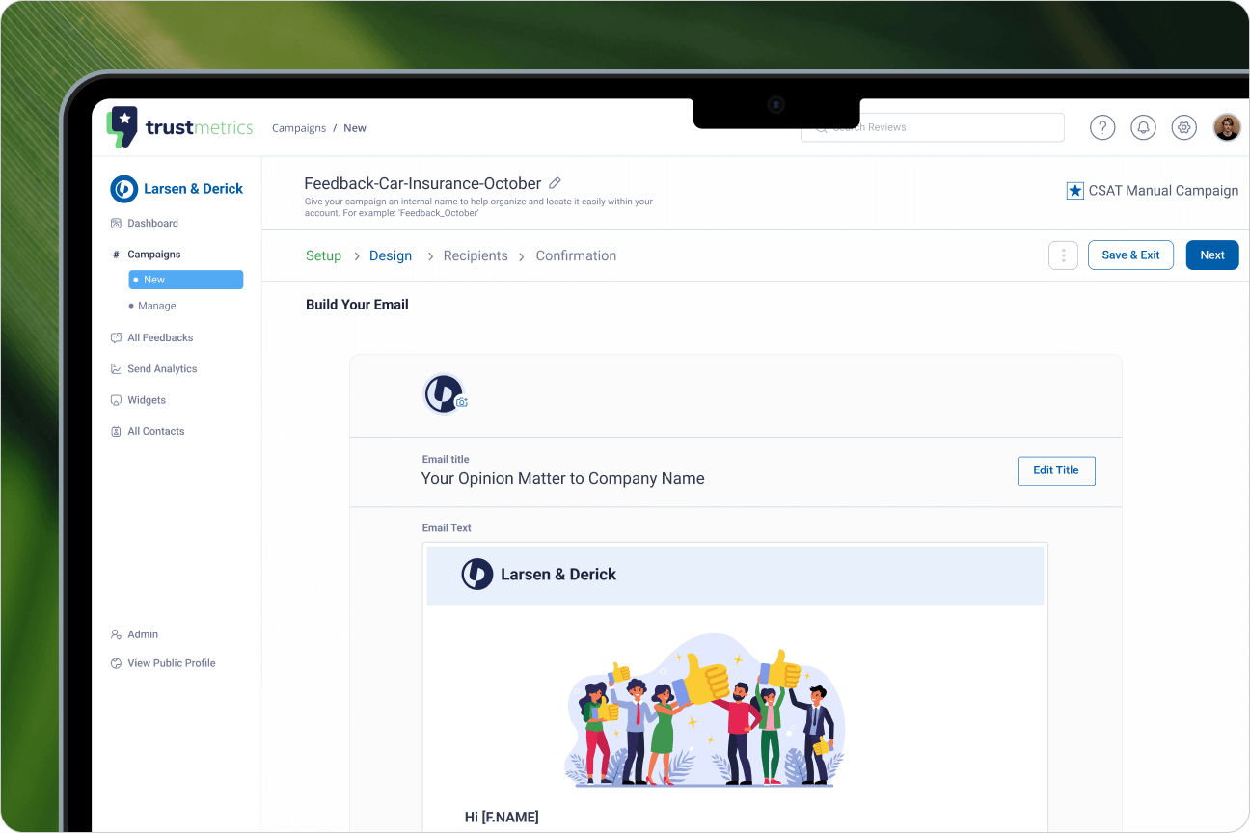
Task: Click the pencil icon to rename campaign
Action: (x=555, y=183)
